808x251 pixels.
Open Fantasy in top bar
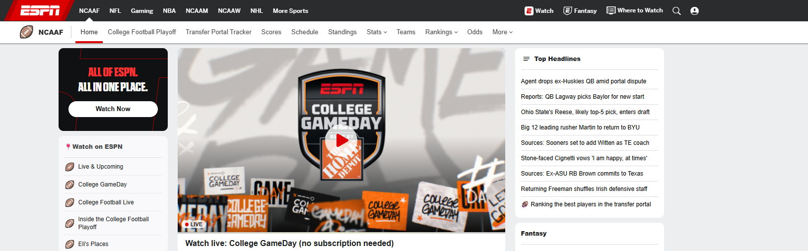coord(580,11)
